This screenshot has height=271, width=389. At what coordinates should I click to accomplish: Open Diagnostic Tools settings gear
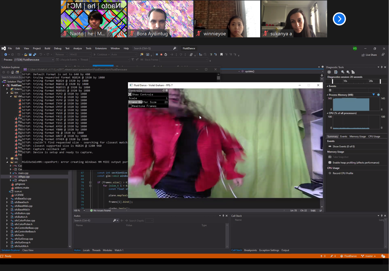point(329,72)
